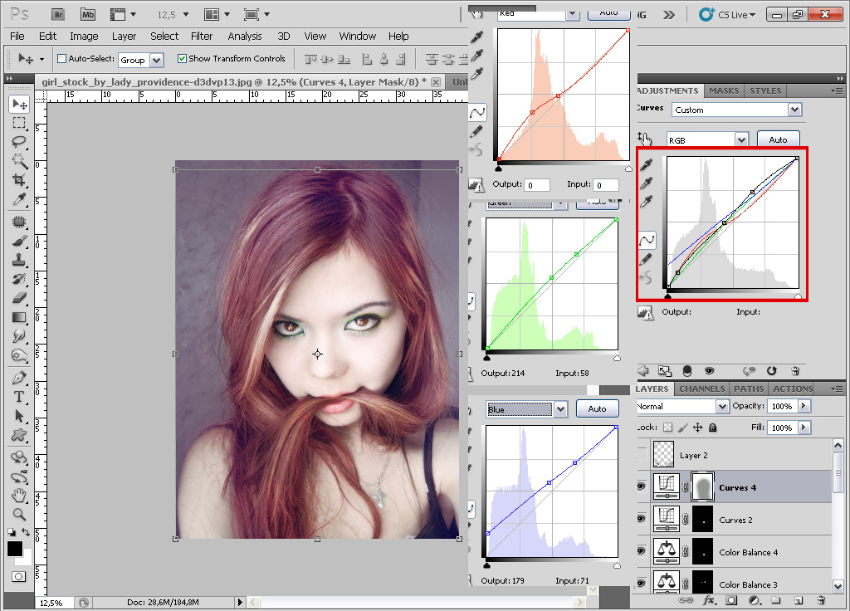Viewport: 850px width, 611px height.
Task: Hide the Color Balance 4 layer
Action: [x=642, y=551]
